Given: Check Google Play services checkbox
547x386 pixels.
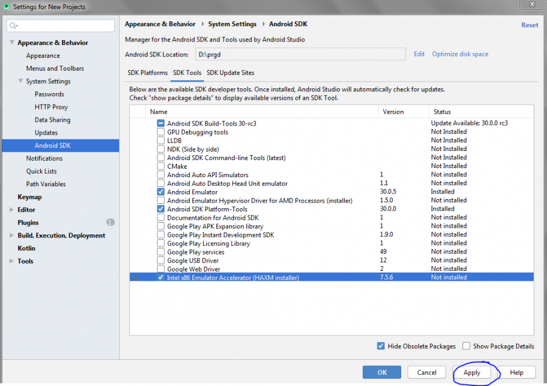Looking at the screenshot, I should point(160,251).
